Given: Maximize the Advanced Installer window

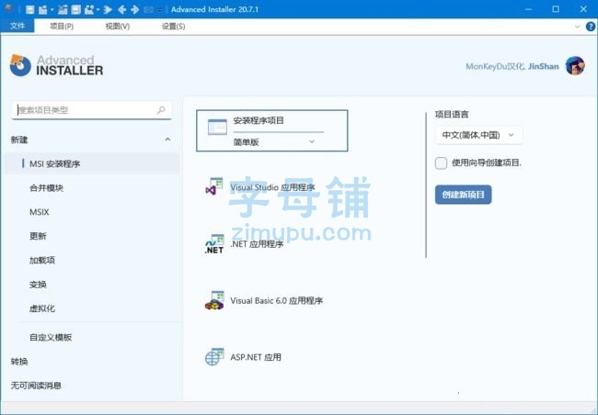Looking at the screenshot, I should click(x=556, y=9).
